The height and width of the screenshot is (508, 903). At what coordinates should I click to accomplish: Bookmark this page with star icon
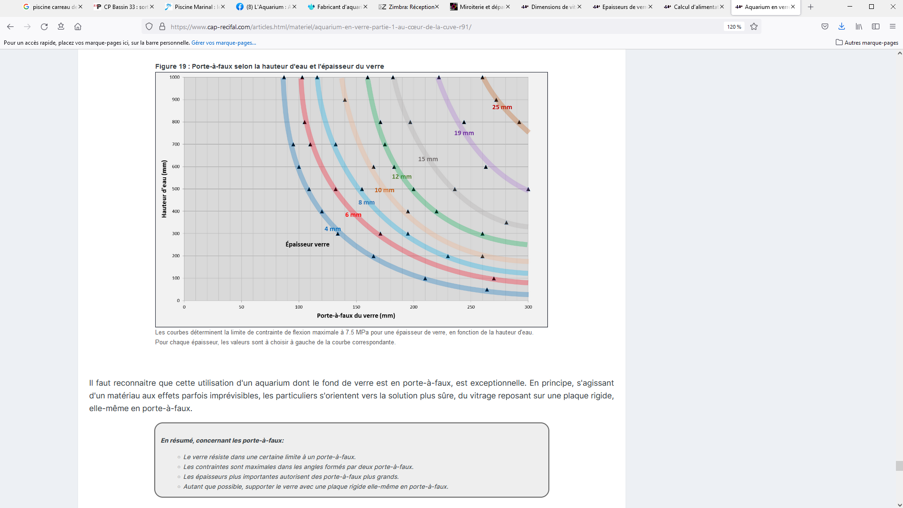click(754, 27)
